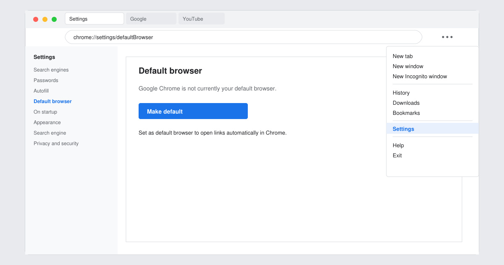504x265 pixels.
Task: Open Search engines in the settings sidebar
Action: tap(51, 70)
